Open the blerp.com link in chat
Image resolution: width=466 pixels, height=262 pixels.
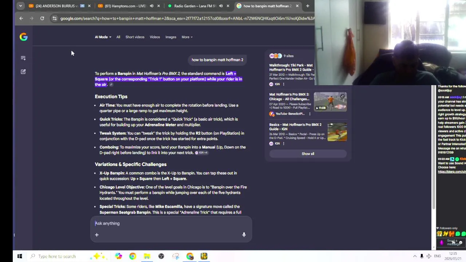click(452, 172)
